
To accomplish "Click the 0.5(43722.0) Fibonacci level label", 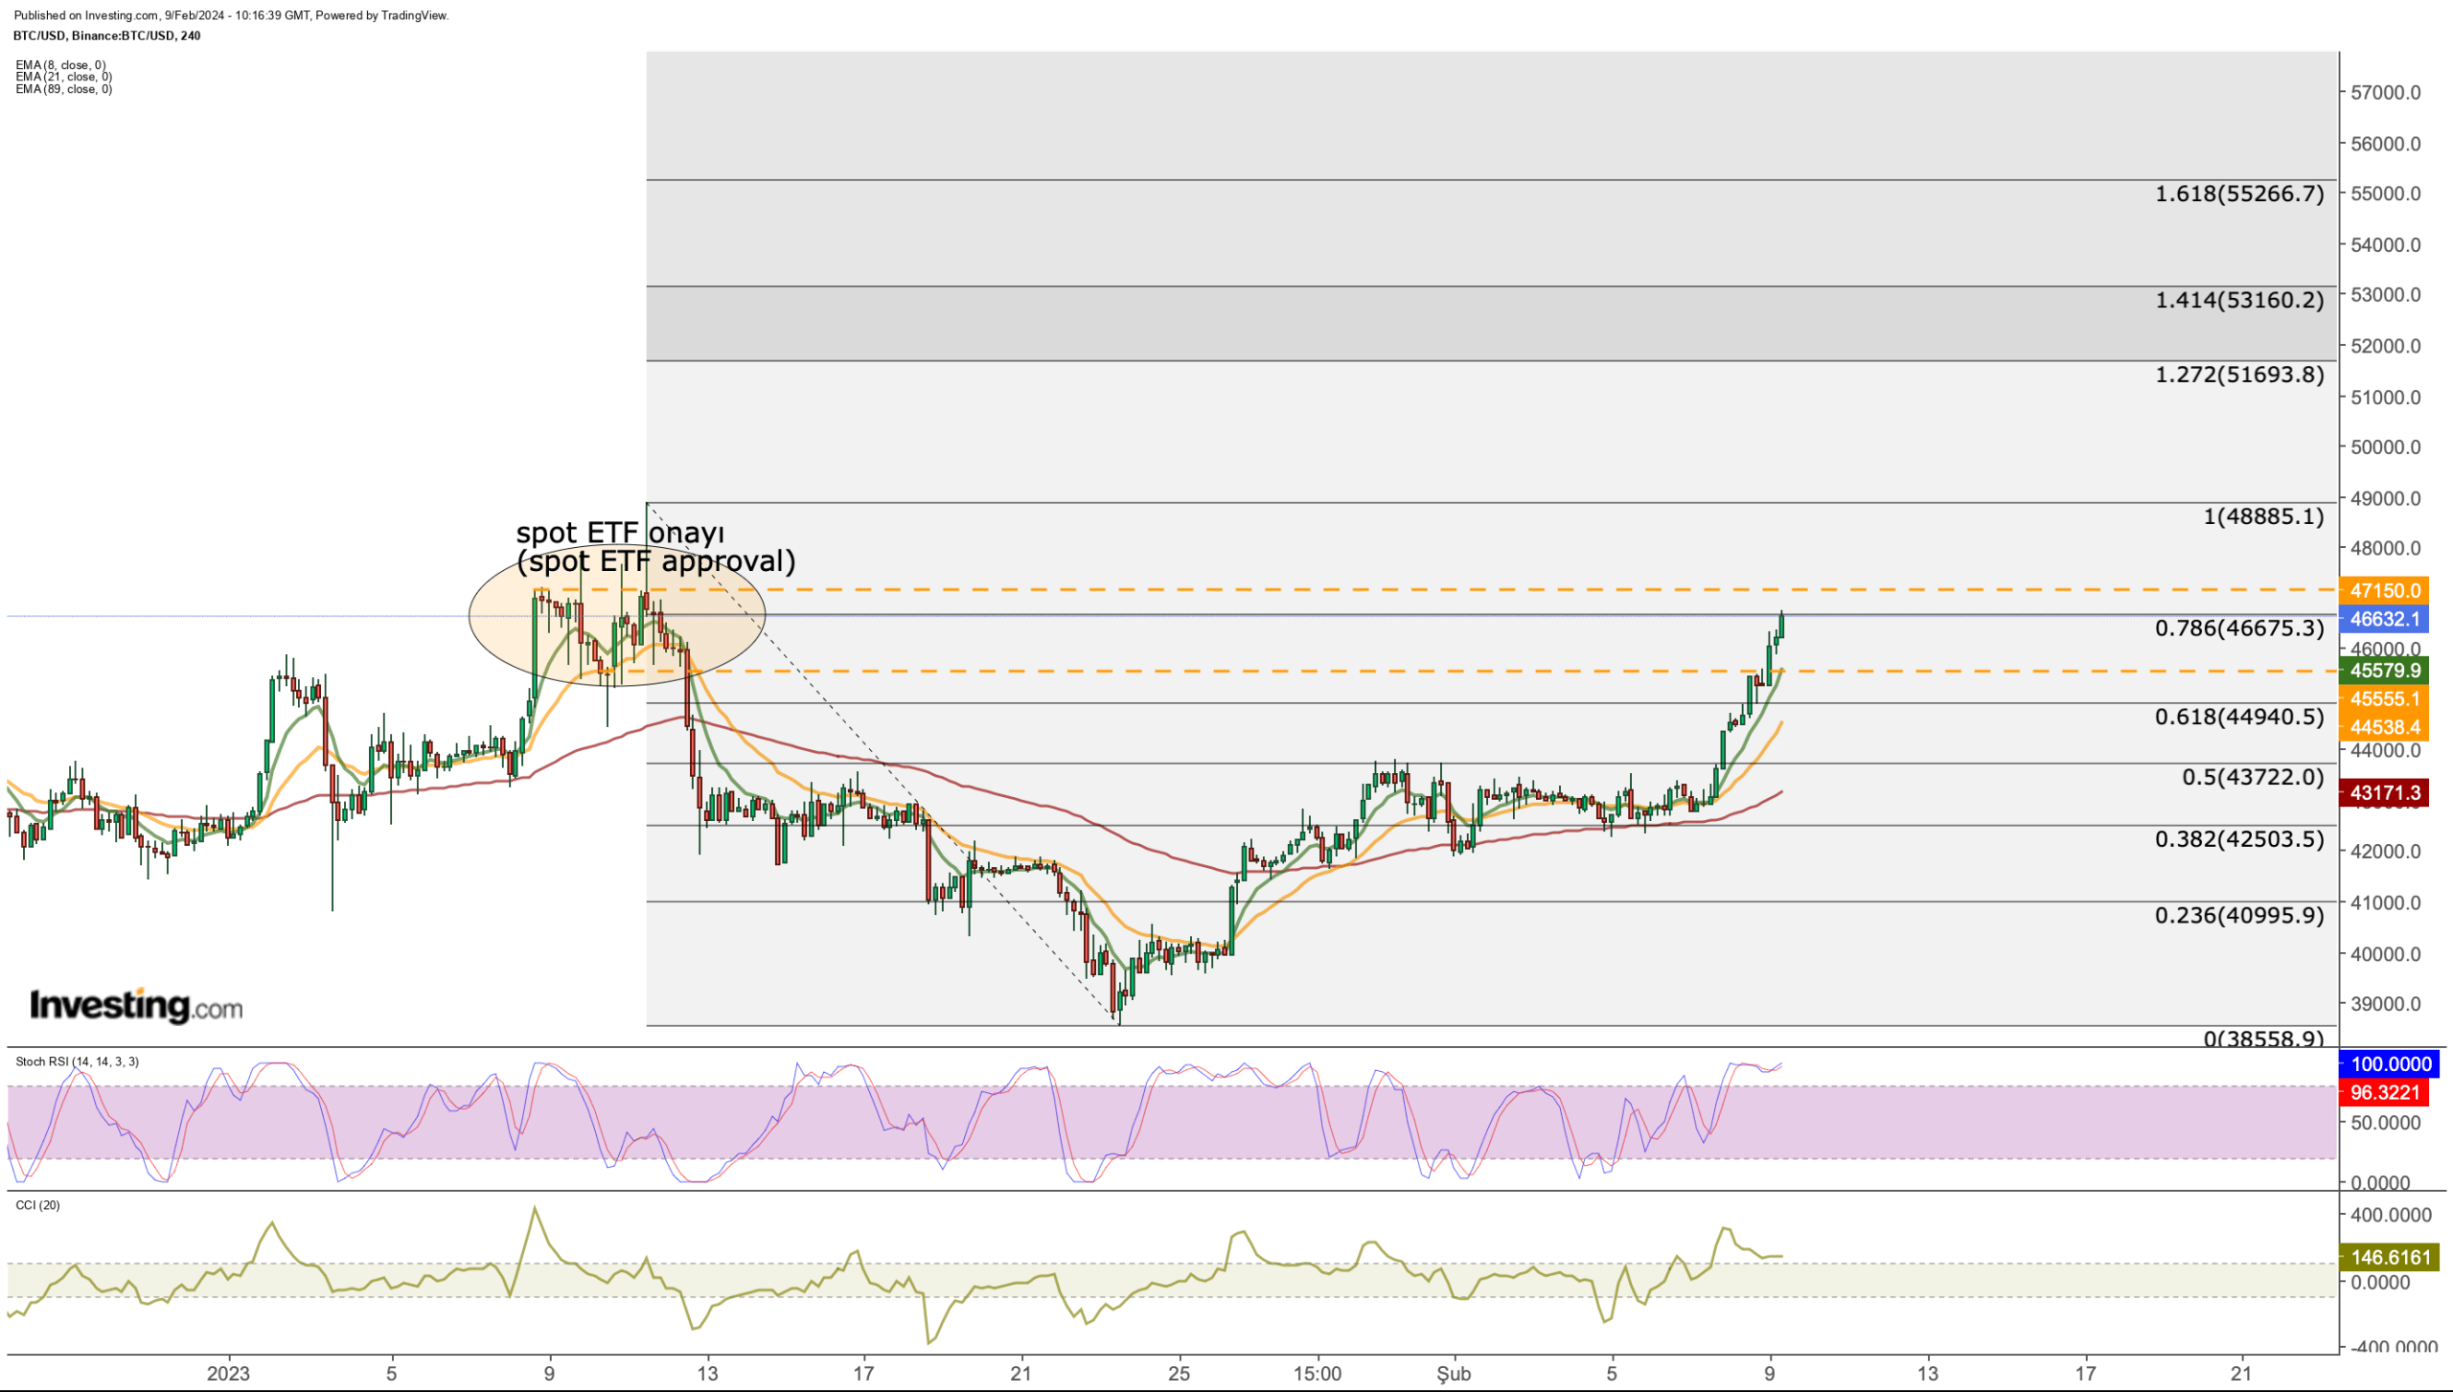I will pyautogui.click(x=2253, y=777).
